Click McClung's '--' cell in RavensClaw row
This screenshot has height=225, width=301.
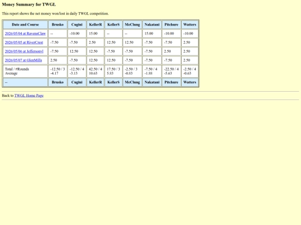[132, 33]
